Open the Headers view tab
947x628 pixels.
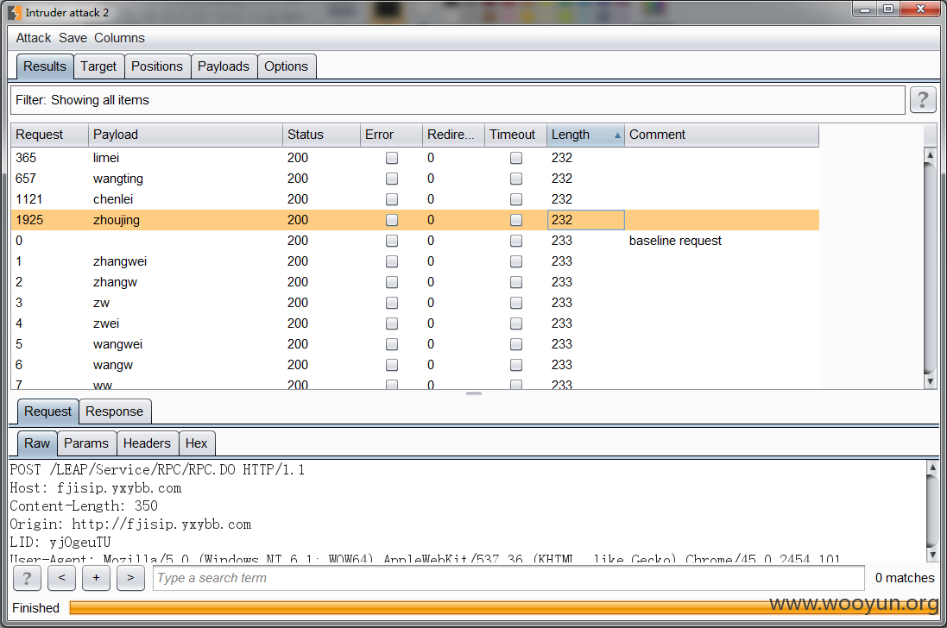tap(147, 443)
